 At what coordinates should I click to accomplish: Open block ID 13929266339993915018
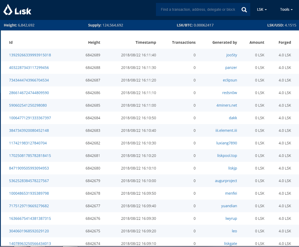click(30, 55)
